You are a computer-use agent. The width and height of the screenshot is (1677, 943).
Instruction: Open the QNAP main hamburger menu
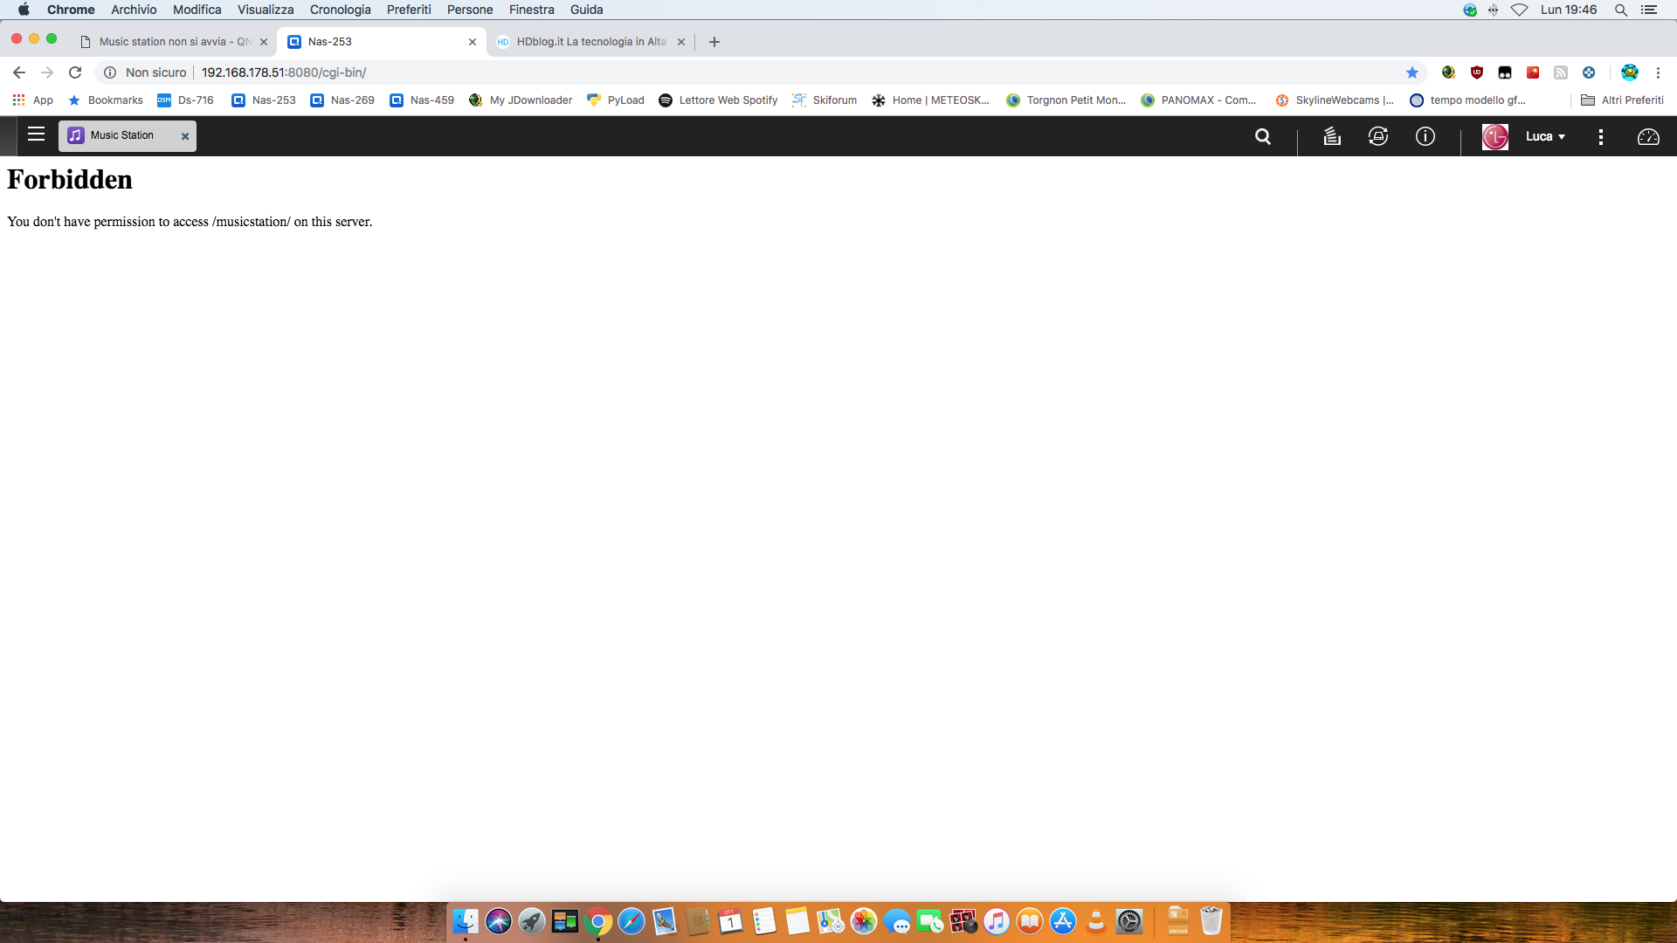(36, 134)
